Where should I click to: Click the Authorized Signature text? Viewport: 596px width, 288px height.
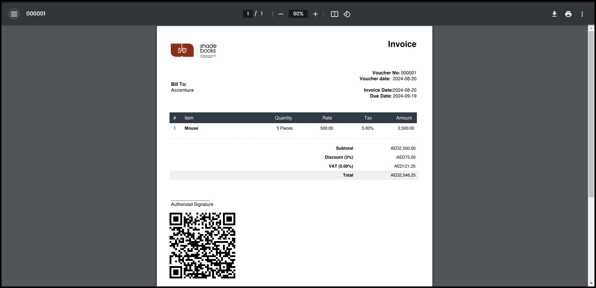coord(192,204)
